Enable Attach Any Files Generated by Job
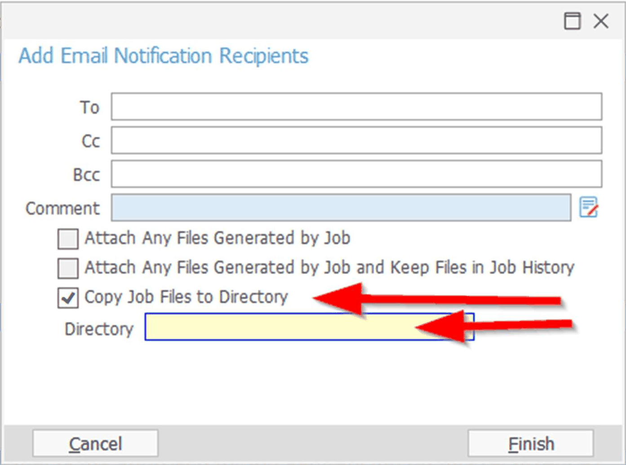The height and width of the screenshot is (465, 626). coord(68,238)
